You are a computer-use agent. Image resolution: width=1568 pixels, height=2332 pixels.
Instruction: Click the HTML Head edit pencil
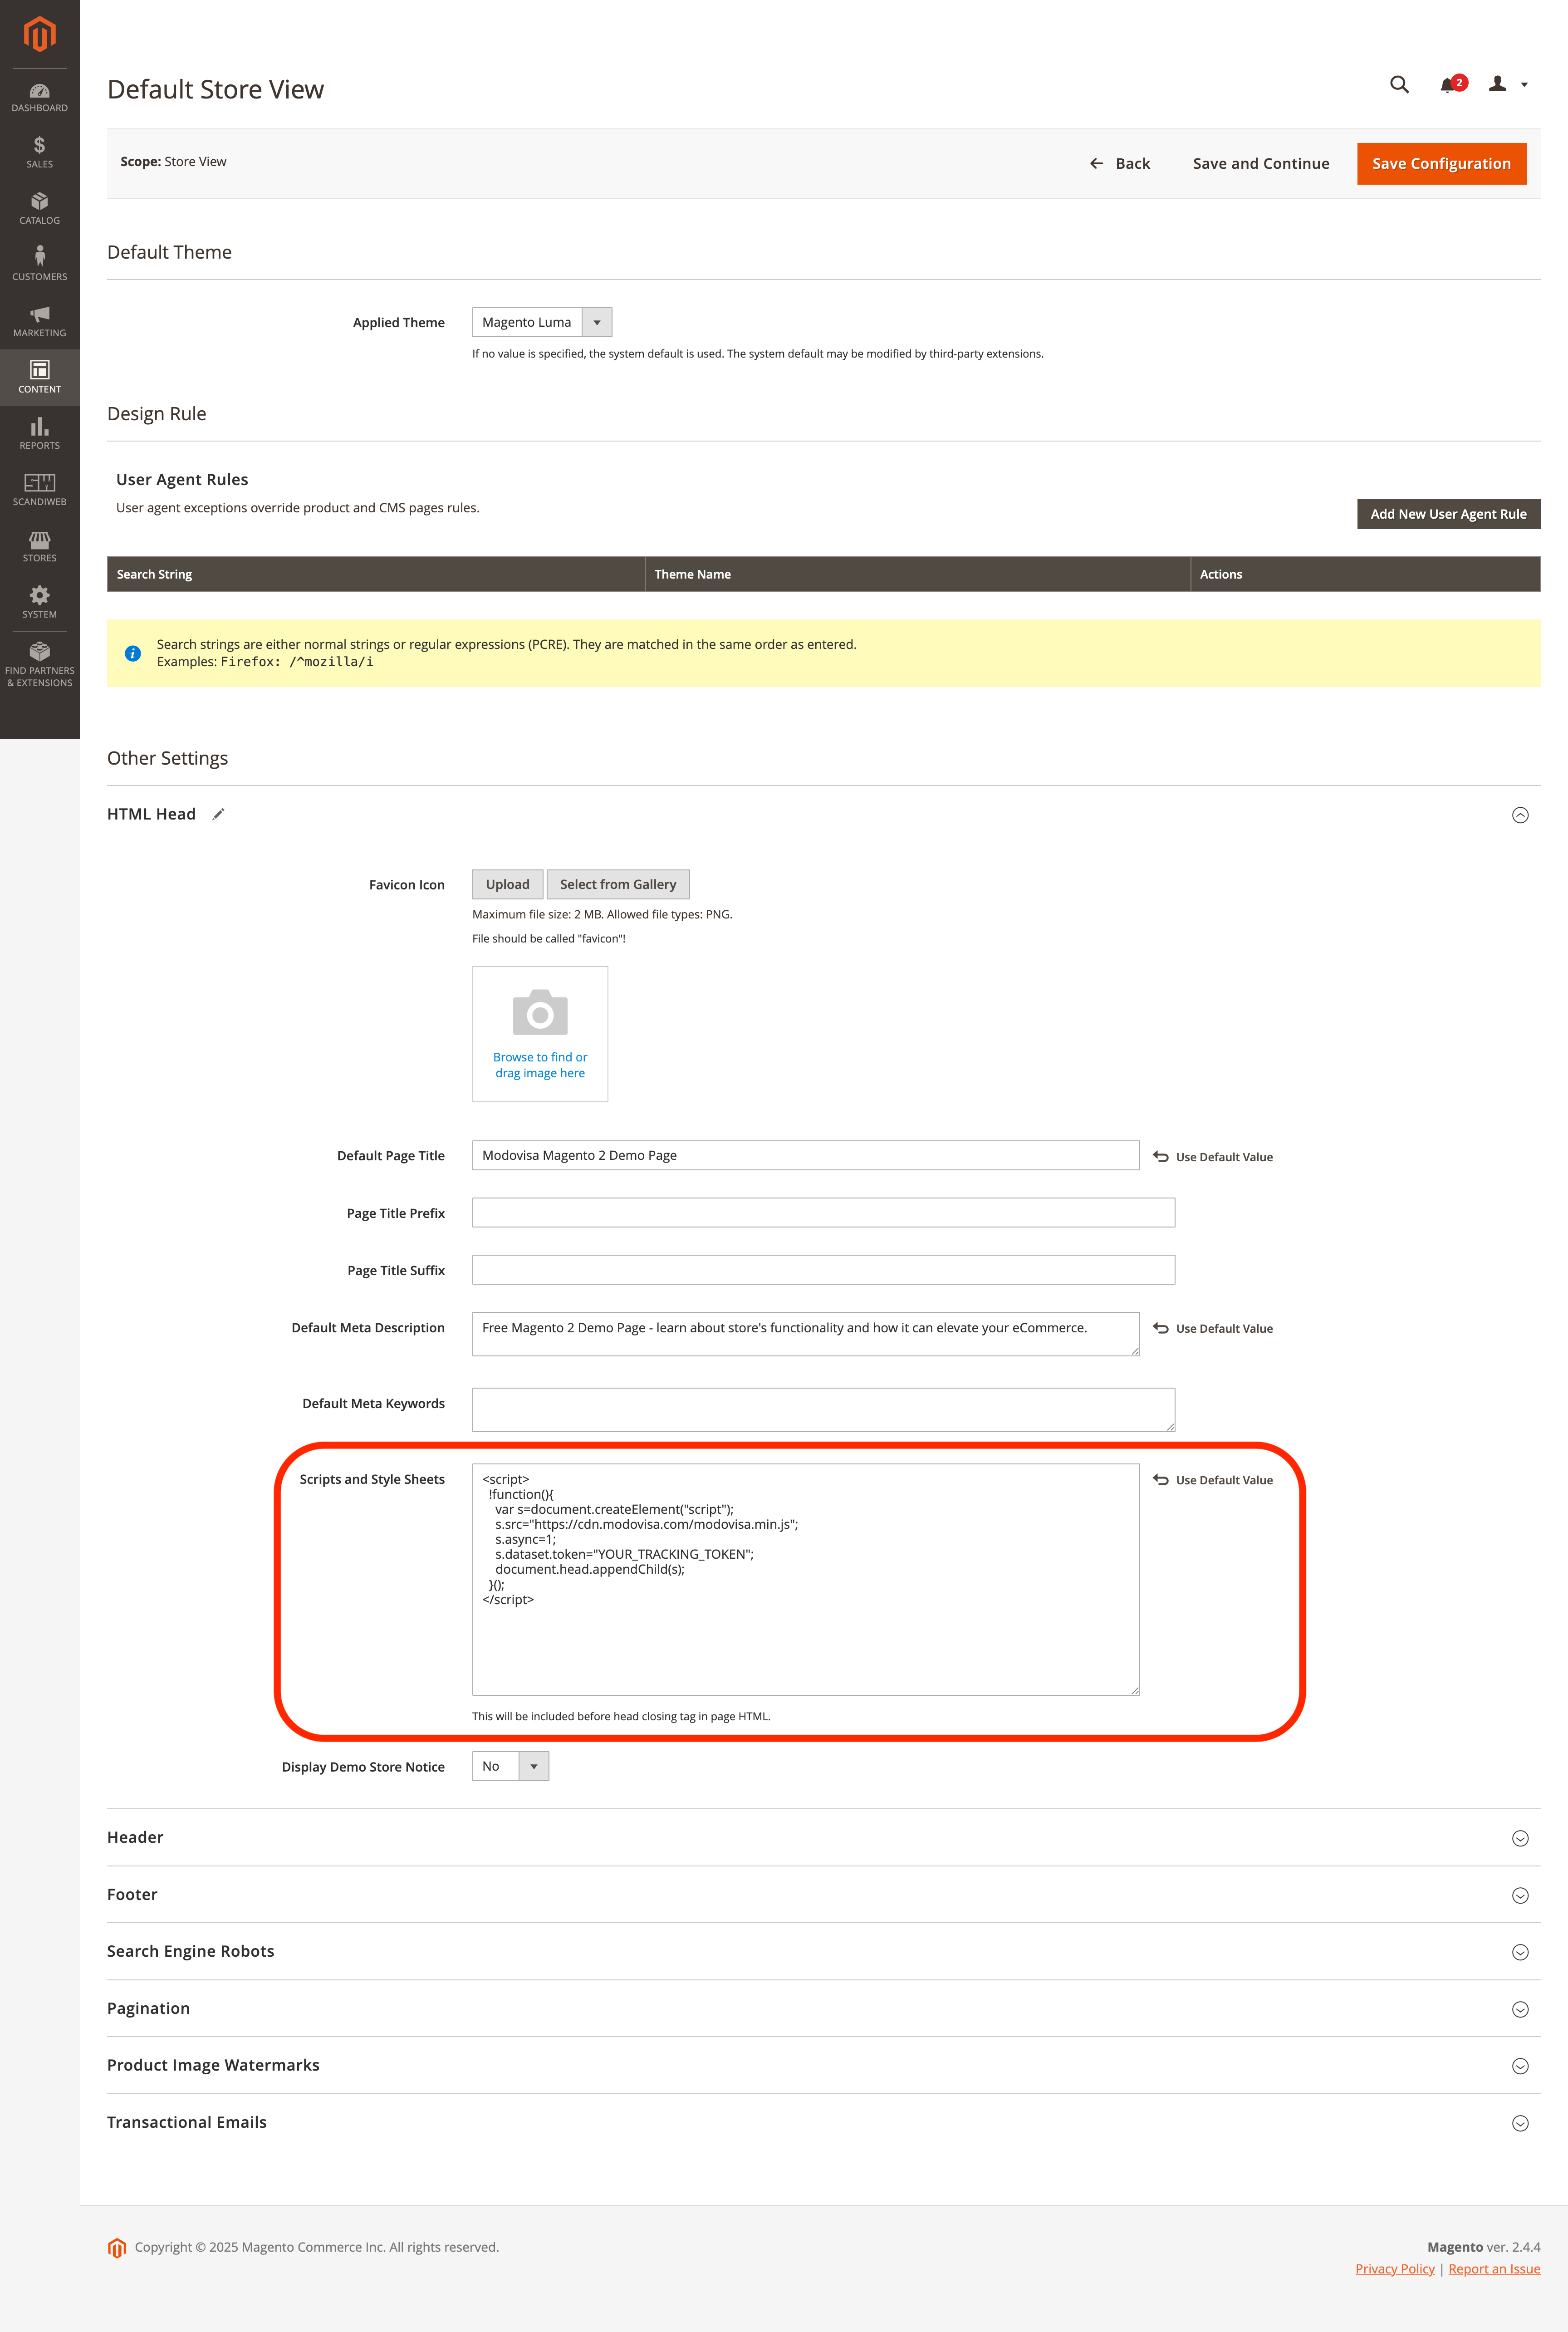[218, 814]
